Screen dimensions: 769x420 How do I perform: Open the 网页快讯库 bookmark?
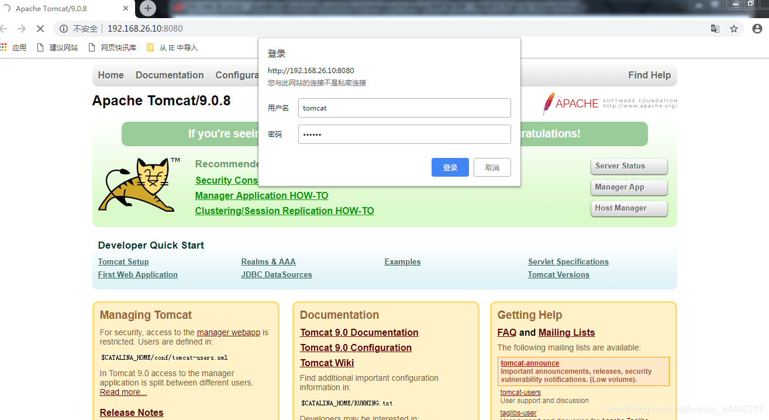click(x=112, y=47)
